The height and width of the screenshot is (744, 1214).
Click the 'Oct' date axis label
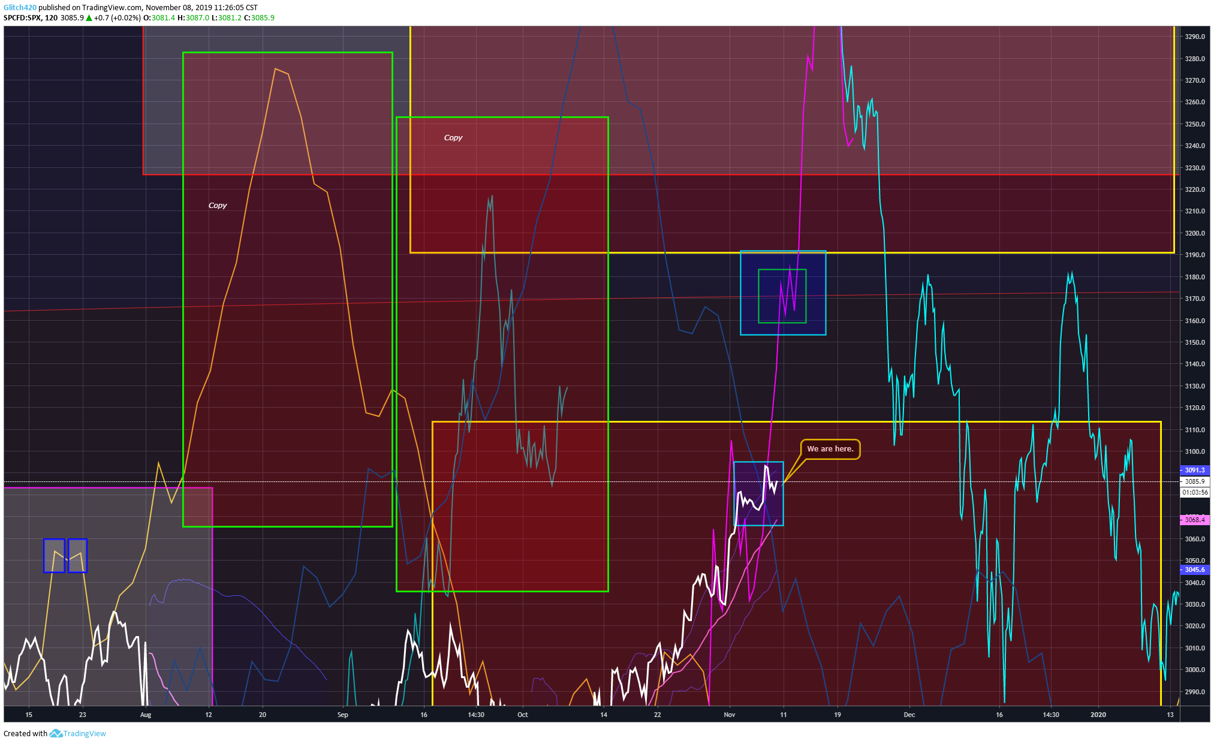click(x=523, y=715)
